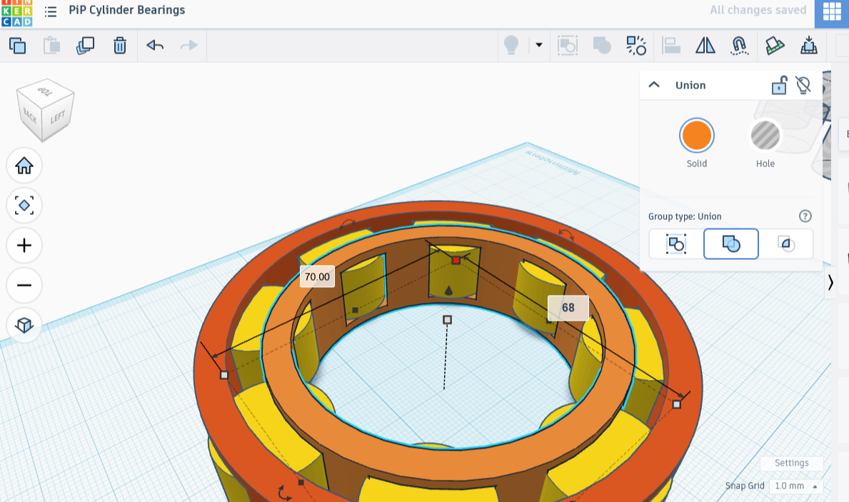Redo the last action
Screen dimensions: 849x502
[189, 46]
